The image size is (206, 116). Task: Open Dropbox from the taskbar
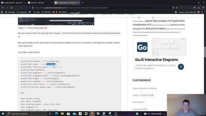(98, 114)
